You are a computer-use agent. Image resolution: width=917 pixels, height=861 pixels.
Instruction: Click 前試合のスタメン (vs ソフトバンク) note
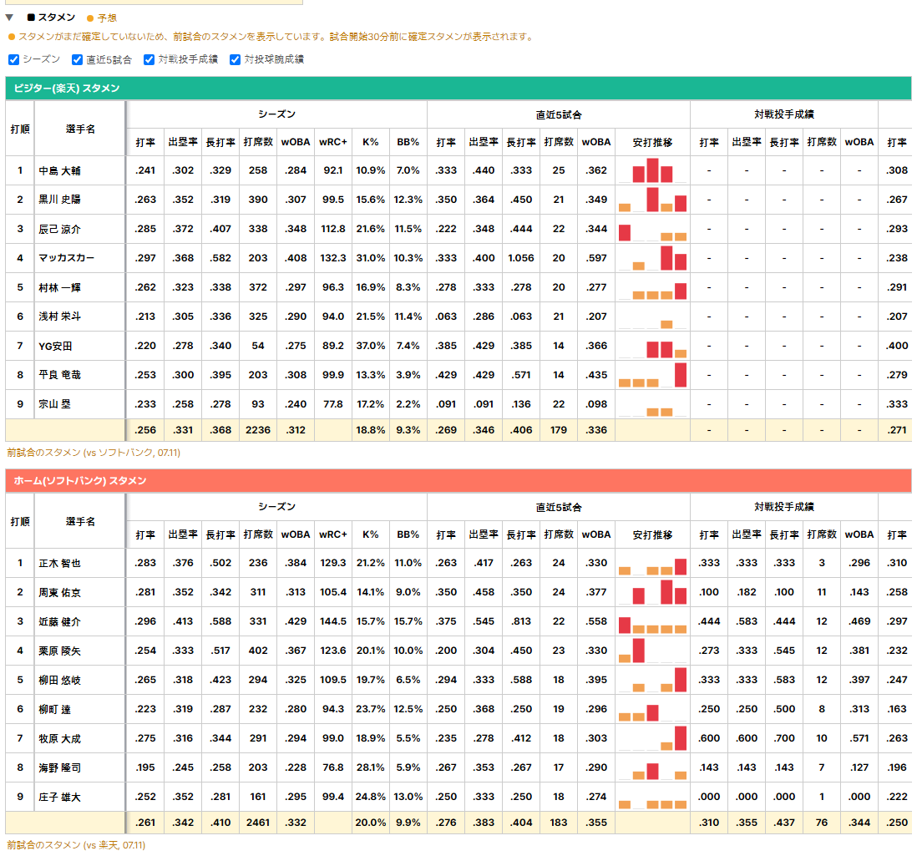point(94,453)
